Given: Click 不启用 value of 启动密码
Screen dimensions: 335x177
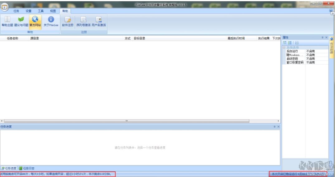Looking at the screenshot, I should pos(310,59).
